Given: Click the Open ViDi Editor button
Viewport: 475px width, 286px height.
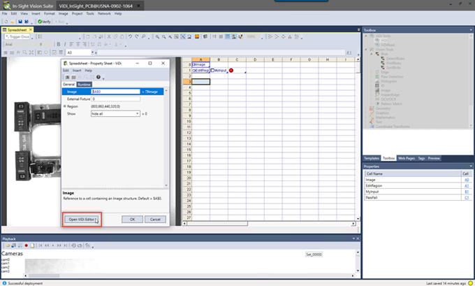Looking at the screenshot, I should [82, 219].
